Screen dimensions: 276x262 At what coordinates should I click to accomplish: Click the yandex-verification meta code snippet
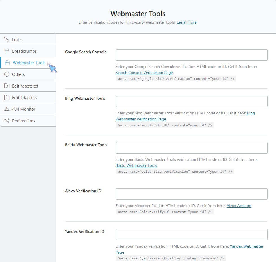coord(171,258)
